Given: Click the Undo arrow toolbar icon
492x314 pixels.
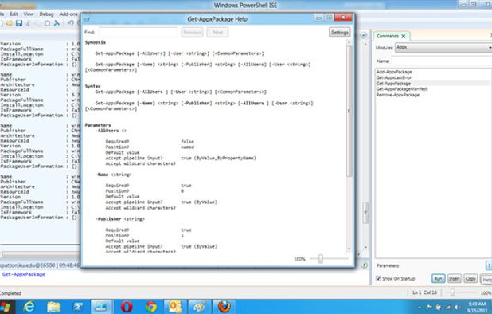Looking at the screenshot, I should [71, 23].
